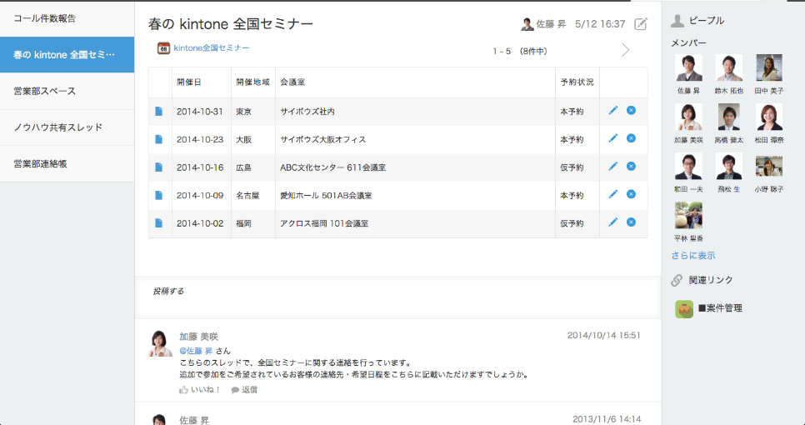Click the @佐藤 昇 mention link
This screenshot has height=425, width=805.
[x=196, y=351]
